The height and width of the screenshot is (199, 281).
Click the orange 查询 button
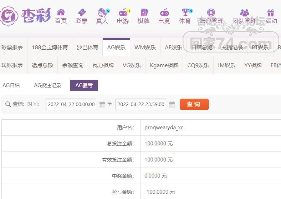pyautogui.click(x=194, y=104)
